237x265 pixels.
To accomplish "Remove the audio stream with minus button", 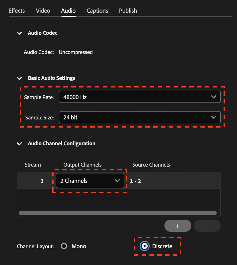I will tap(207, 225).
